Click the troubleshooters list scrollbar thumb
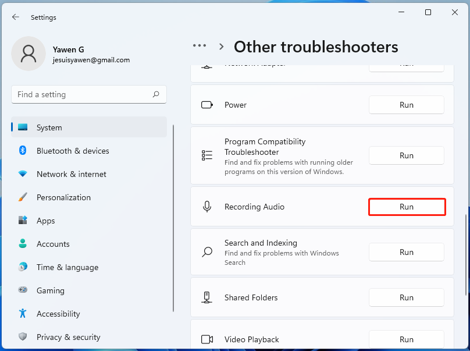 [465, 255]
